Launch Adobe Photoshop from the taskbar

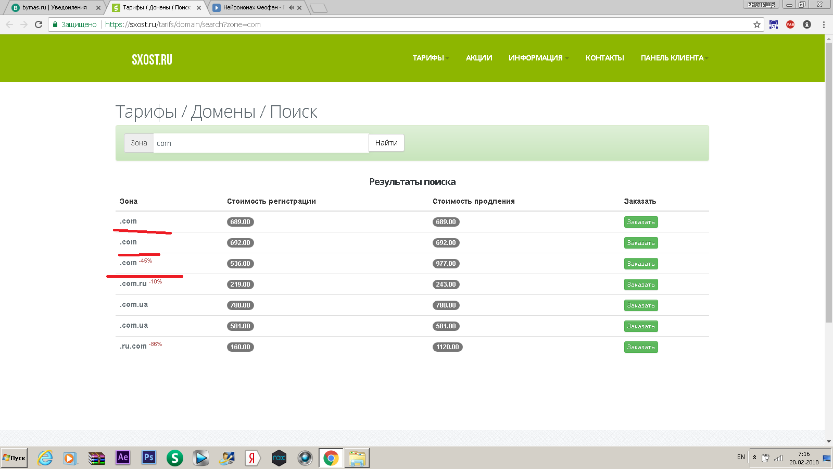point(149,458)
